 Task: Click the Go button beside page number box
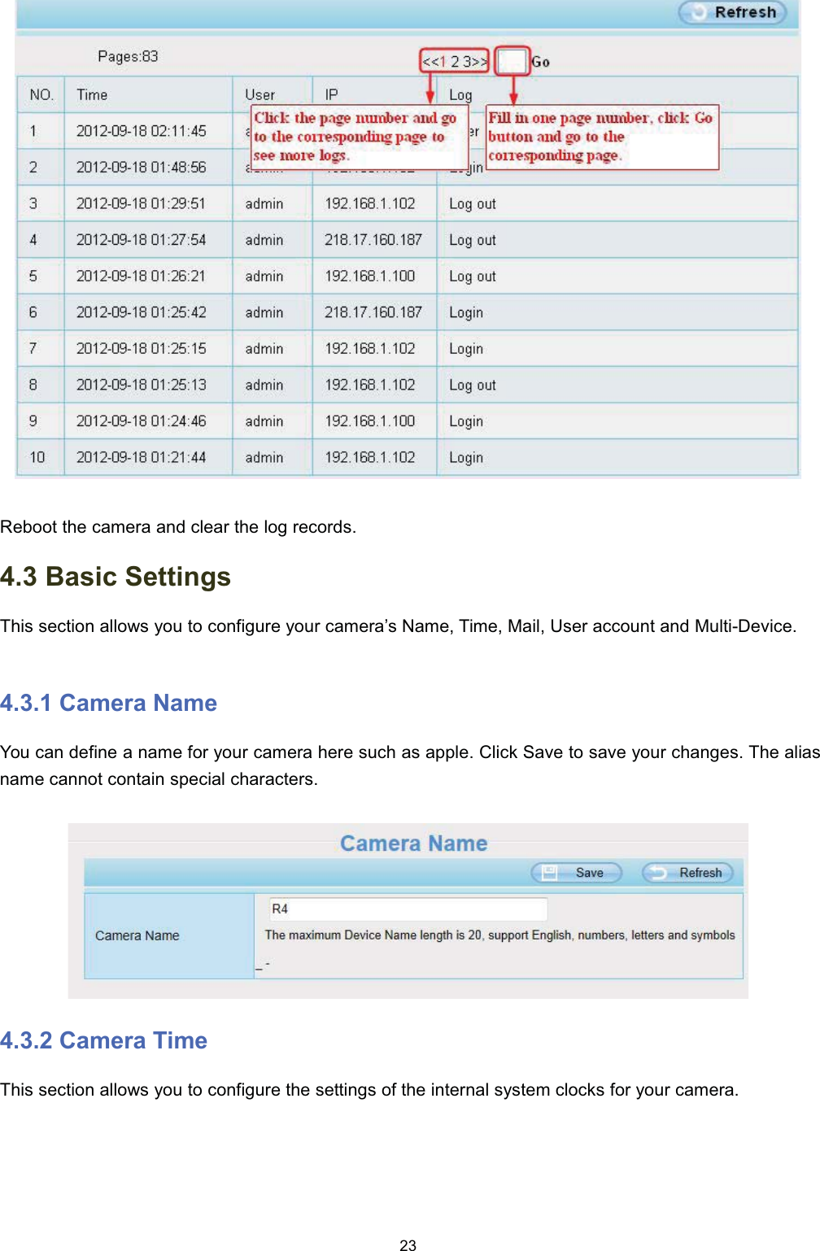540,62
